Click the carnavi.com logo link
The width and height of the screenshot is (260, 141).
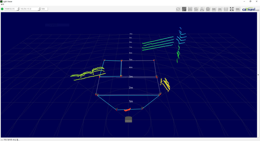coord(250,9)
